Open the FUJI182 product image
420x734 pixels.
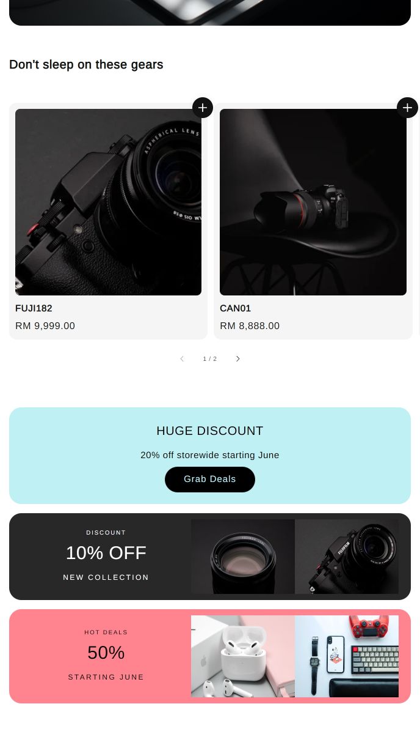(108, 202)
